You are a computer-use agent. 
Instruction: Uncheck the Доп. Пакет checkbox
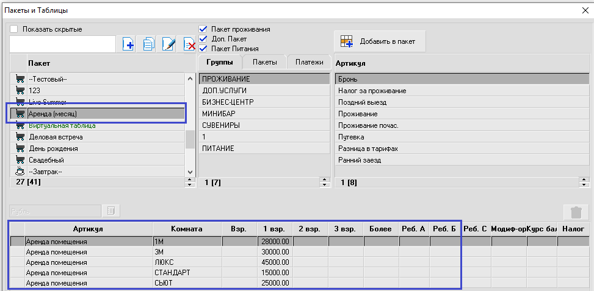pyautogui.click(x=203, y=38)
